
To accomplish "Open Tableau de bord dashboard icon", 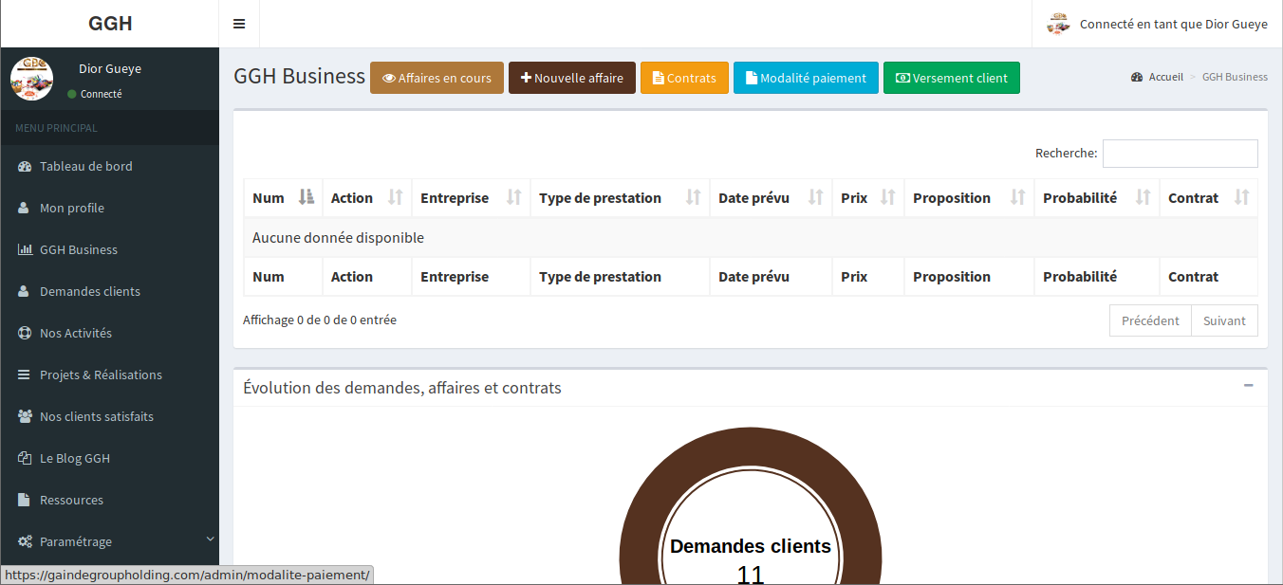I will [25, 166].
